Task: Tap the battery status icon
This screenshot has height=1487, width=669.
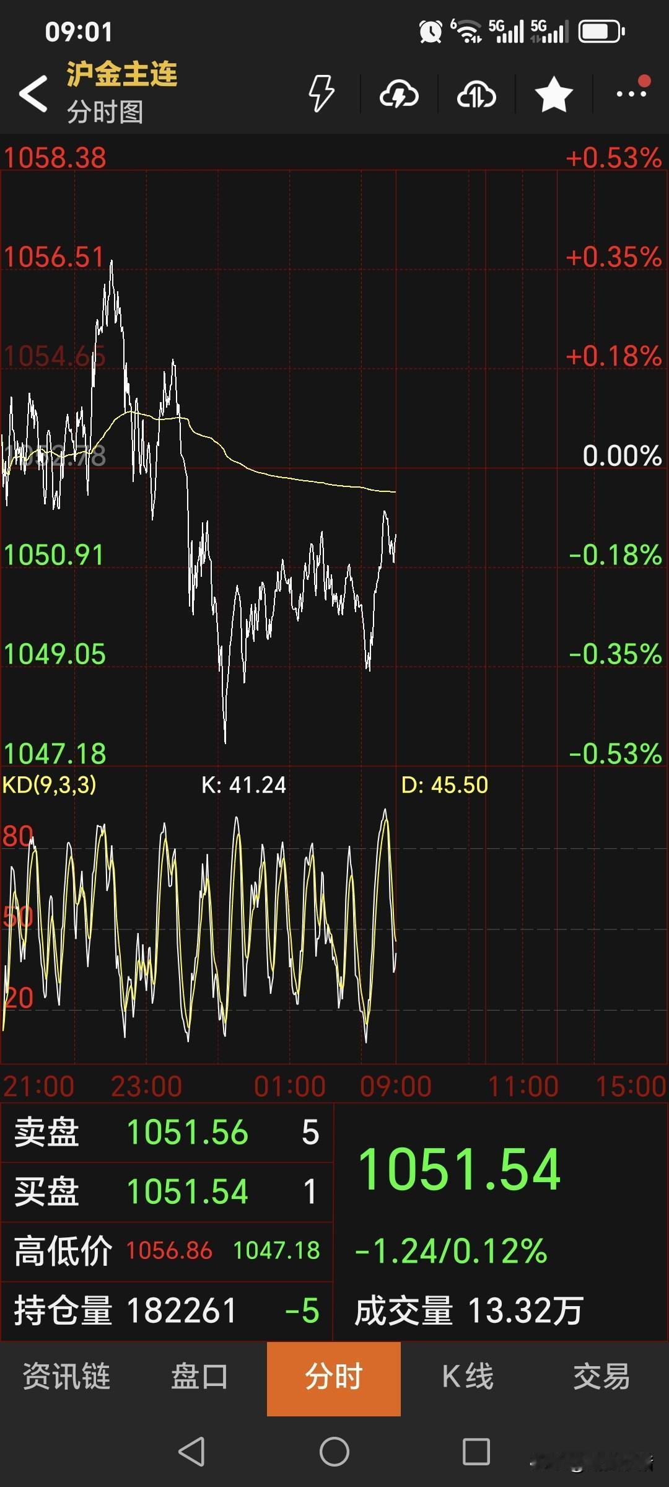Action: pos(601,31)
